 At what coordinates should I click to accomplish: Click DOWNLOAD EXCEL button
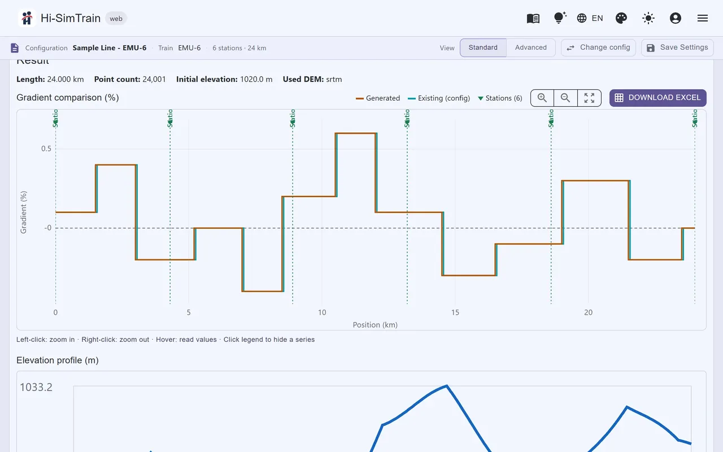(657, 98)
